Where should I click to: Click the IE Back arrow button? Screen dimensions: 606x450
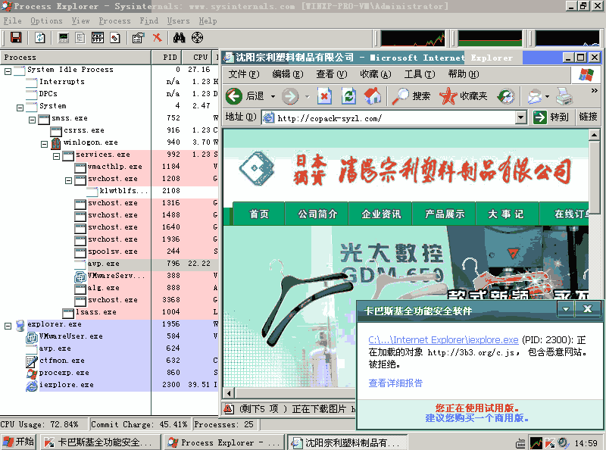tap(234, 96)
